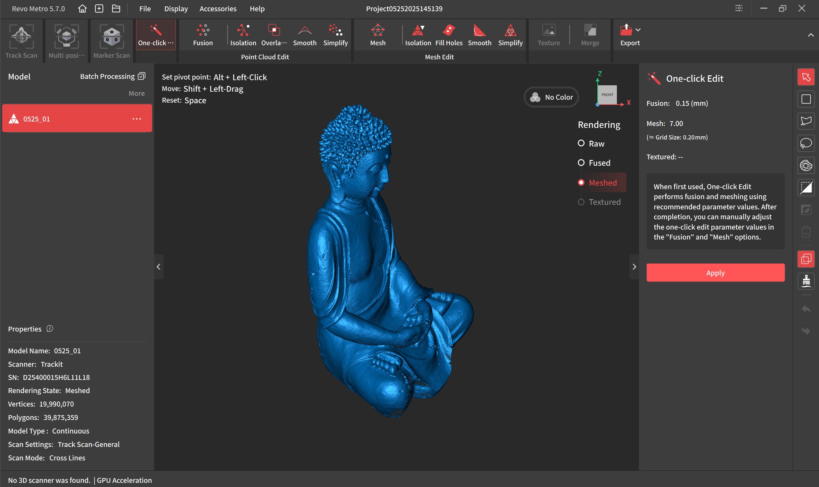Toggle the Batch Processing checkbox
The width and height of the screenshot is (819, 487).
[141, 76]
